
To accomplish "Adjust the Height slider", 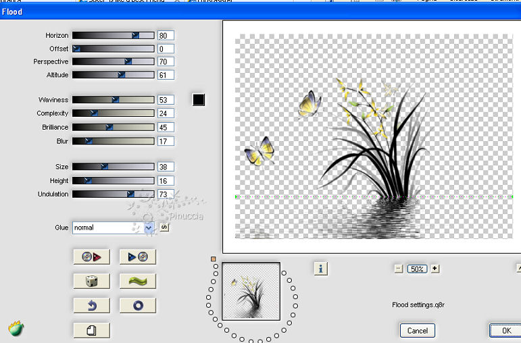I will tap(114, 181).
